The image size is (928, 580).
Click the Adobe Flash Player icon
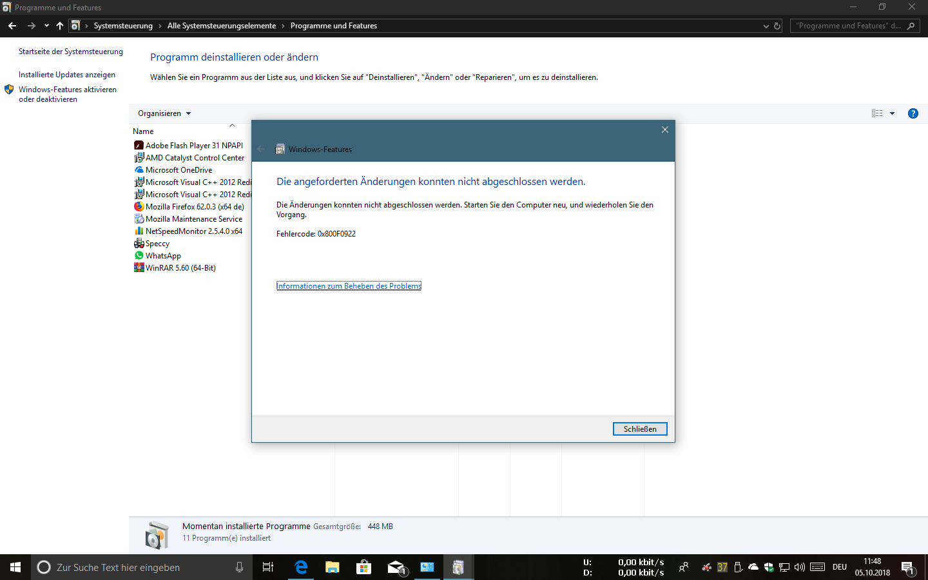139,146
